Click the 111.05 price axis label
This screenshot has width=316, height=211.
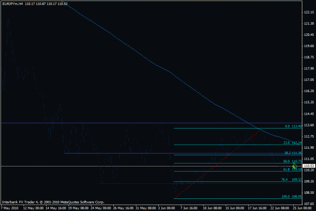(x=309, y=159)
